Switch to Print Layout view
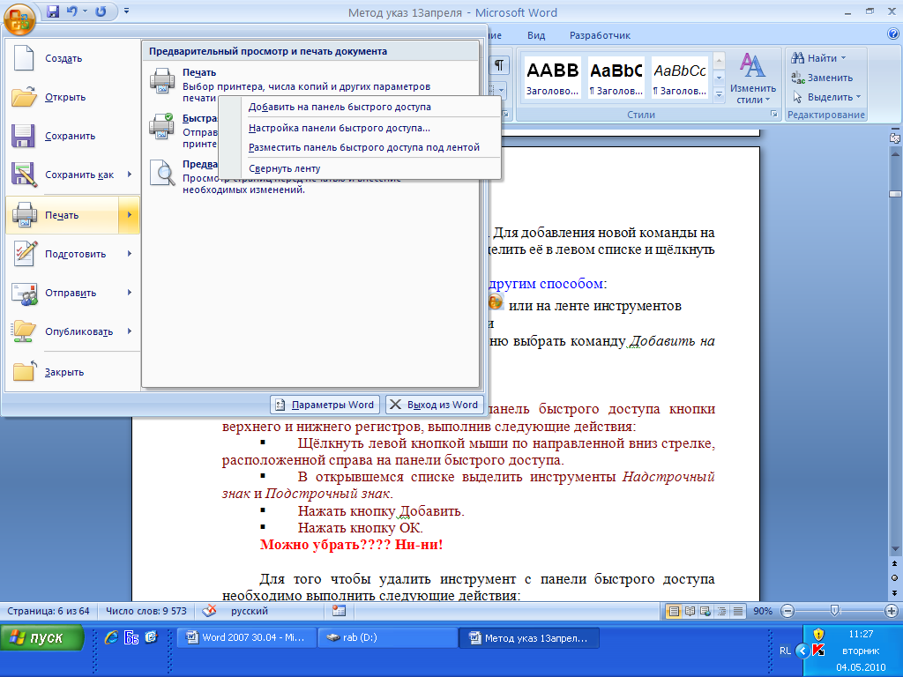The width and height of the screenshot is (903, 677). coord(673,612)
